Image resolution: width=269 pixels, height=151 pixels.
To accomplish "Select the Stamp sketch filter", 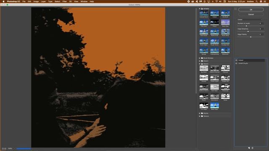I will [x=225, y=96].
